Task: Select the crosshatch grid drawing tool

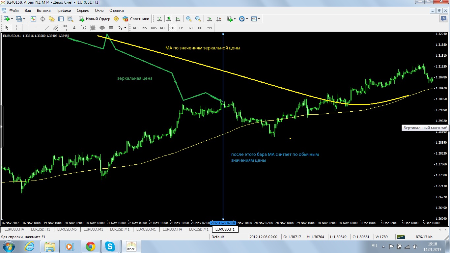Action: (x=93, y=28)
